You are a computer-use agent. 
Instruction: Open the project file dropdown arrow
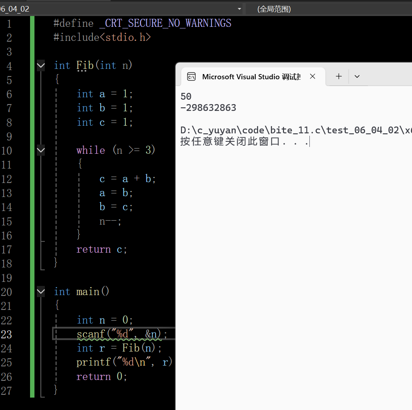point(239,9)
